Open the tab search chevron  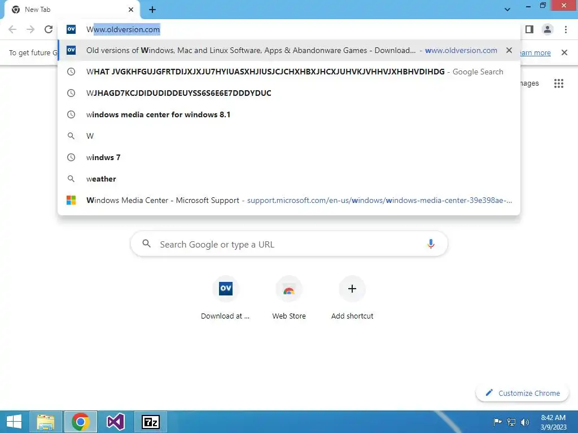click(x=507, y=10)
